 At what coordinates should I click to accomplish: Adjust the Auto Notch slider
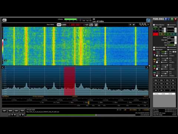click(x=172, y=50)
